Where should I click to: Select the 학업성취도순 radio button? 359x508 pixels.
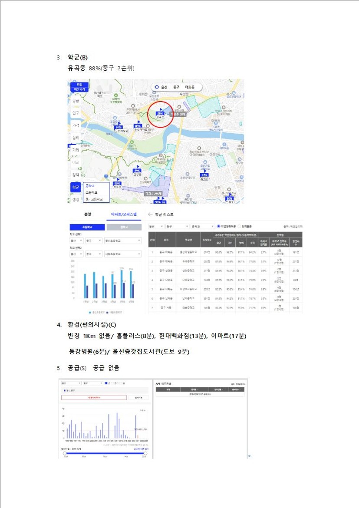[219, 226]
